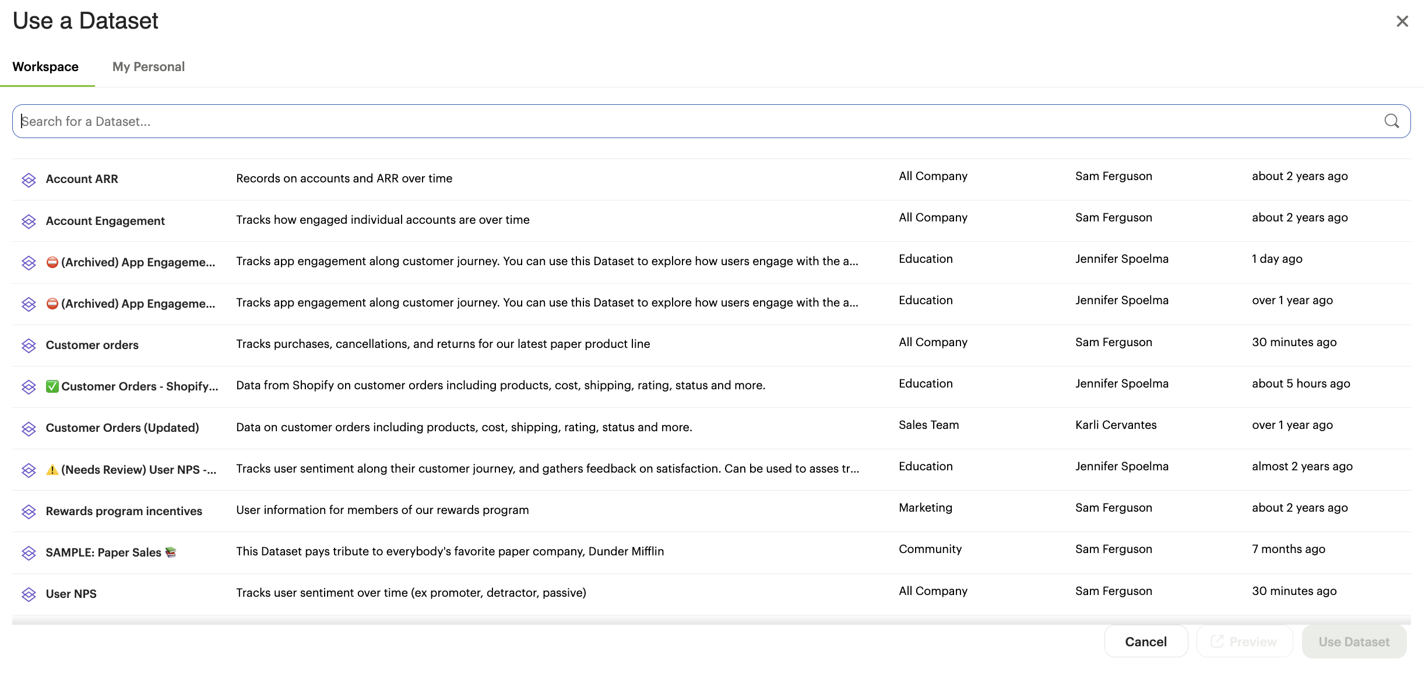This screenshot has width=1425, height=676.
Task: Click the Preview button
Action: (1244, 642)
